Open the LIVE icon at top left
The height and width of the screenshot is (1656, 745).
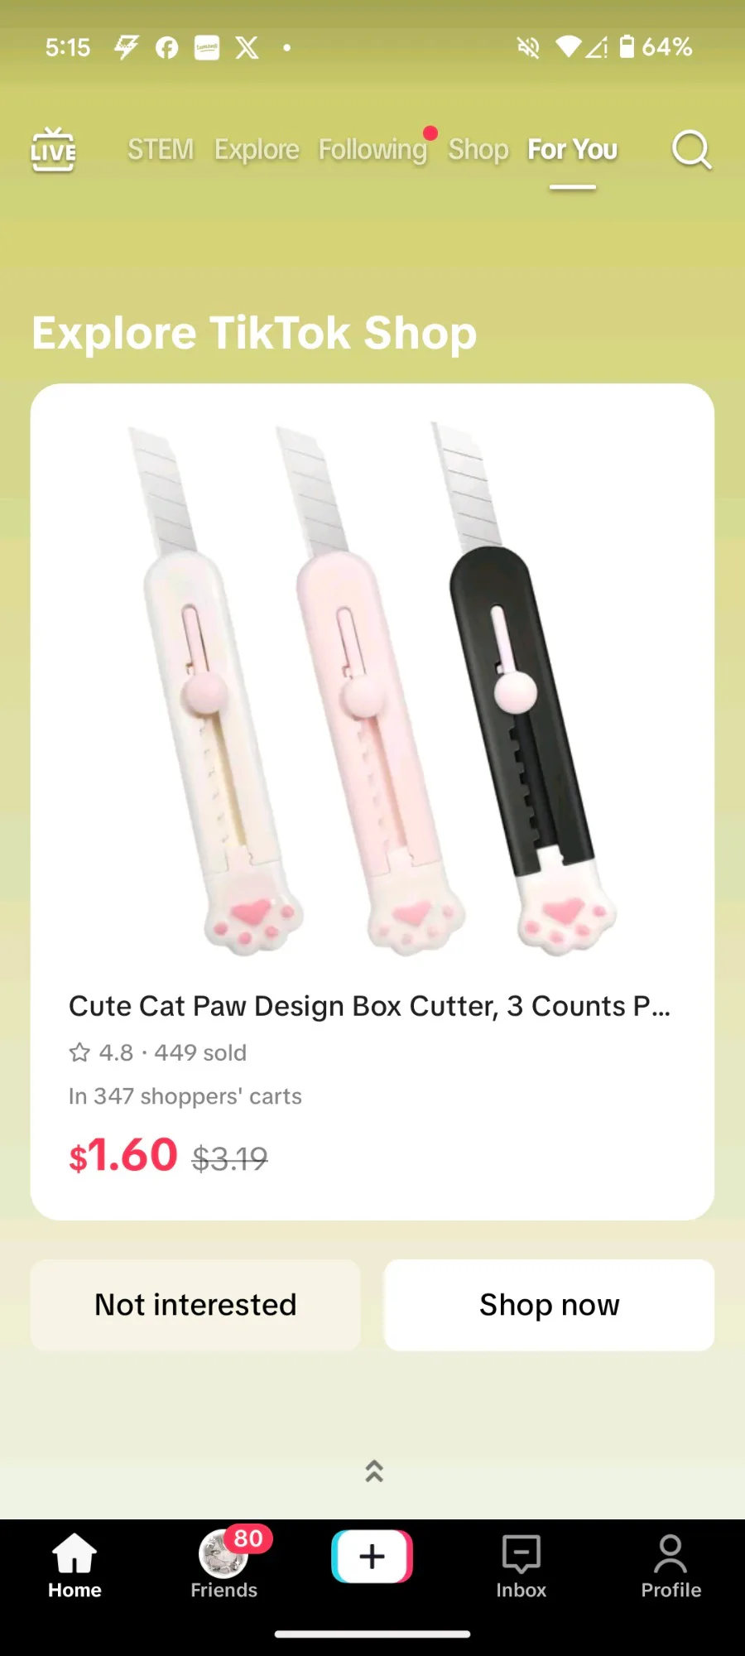54,150
